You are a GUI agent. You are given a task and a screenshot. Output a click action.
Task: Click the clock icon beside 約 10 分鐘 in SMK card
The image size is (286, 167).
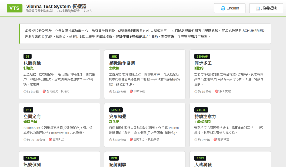[110, 91]
